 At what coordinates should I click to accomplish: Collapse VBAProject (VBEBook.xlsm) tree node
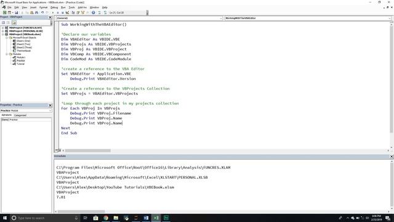click(x=2, y=35)
